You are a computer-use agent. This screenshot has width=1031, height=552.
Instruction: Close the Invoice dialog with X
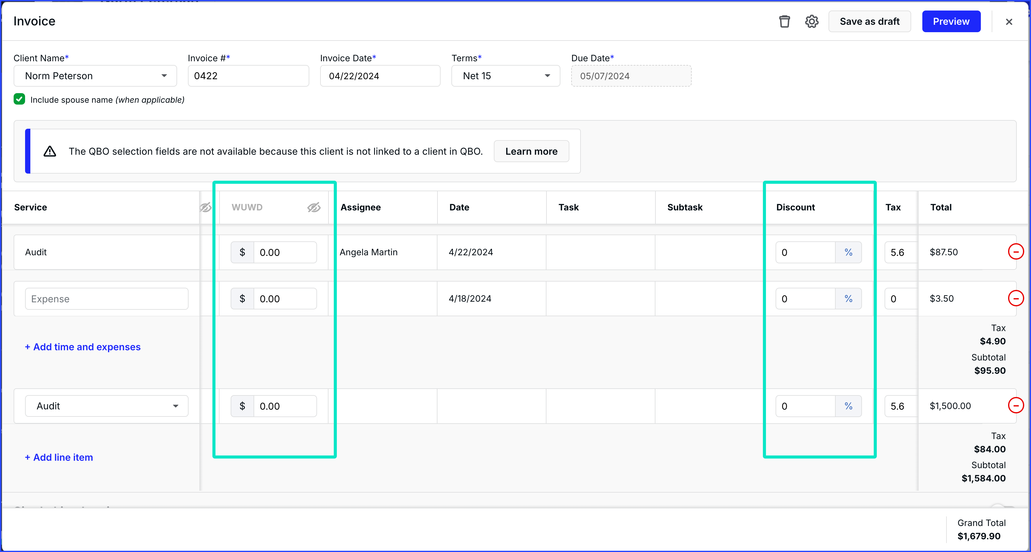point(1009,22)
